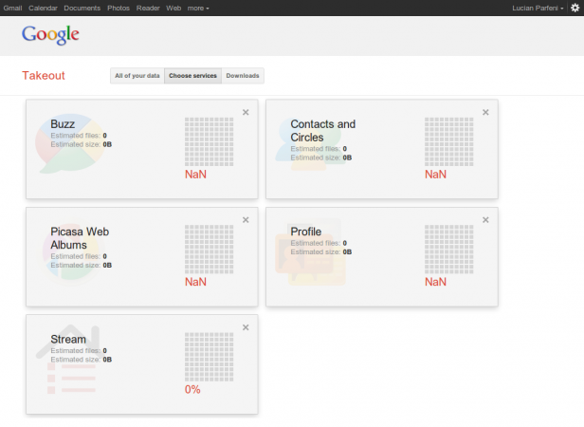This screenshot has height=427, width=584.
Task: Click the Google logo
Action: [x=50, y=35]
